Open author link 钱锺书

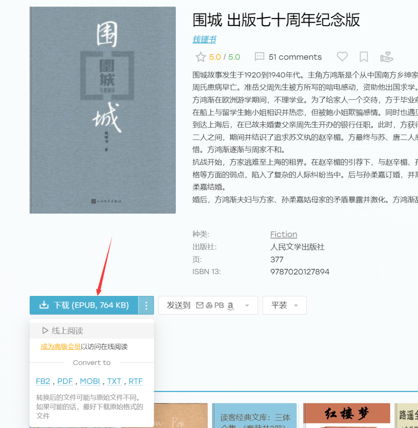(x=204, y=39)
